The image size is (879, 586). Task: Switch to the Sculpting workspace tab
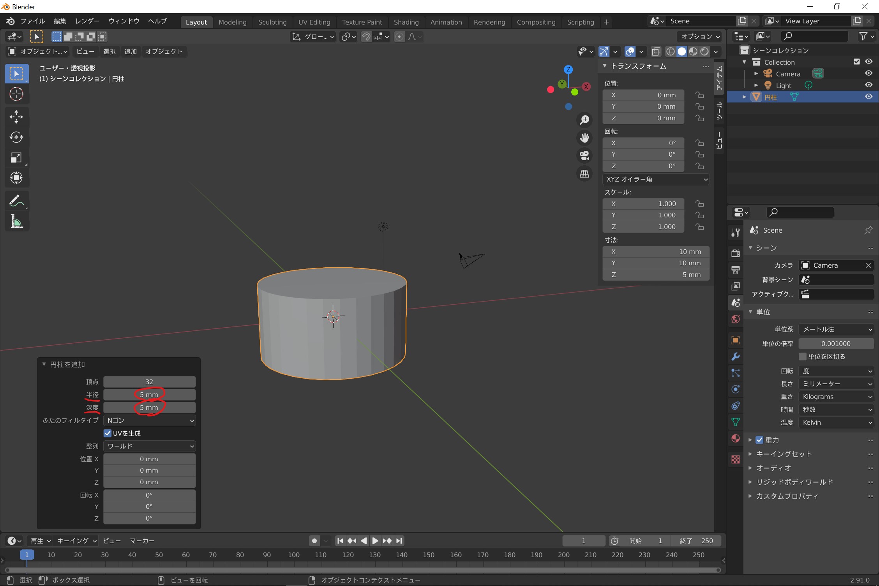click(272, 22)
